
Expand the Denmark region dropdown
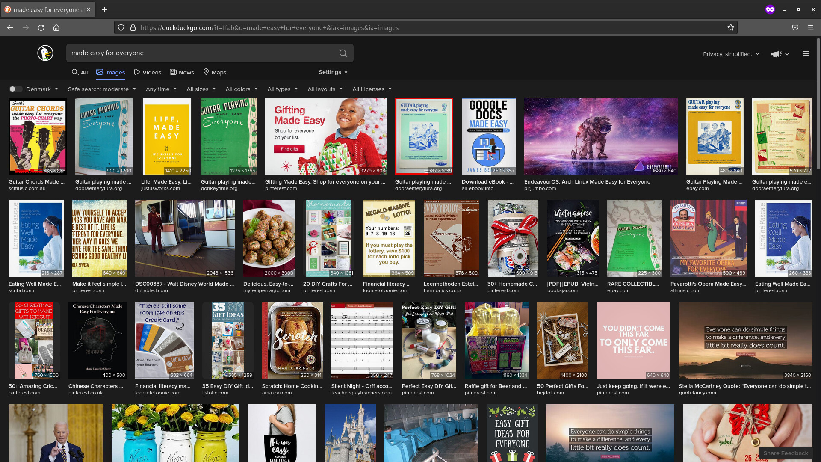tap(42, 89)
